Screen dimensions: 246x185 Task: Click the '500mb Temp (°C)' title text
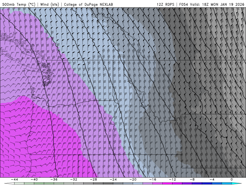pyautogui.click(x=19, y=4)
